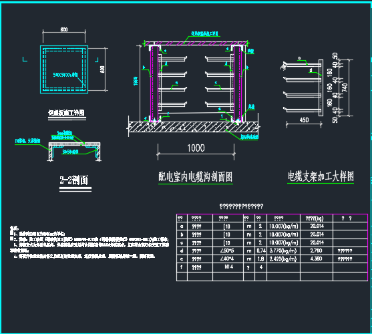Select the quantity 4 cell in row f
This screenshot has width=372, height=334.
click(x=261, y=267)
